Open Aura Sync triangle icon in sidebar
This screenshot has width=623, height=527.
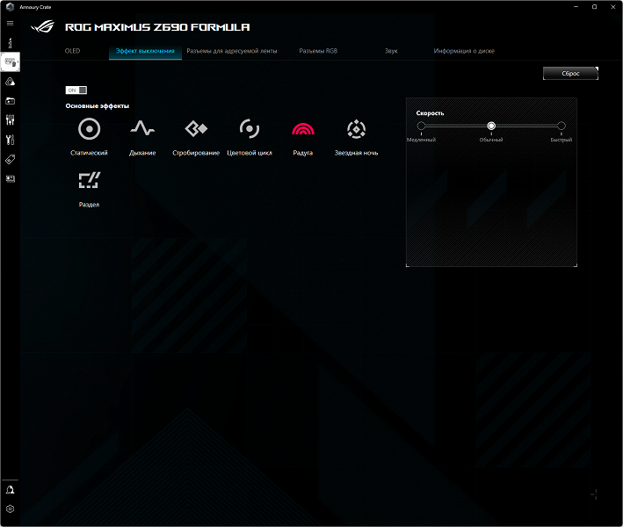coord(11,82)
